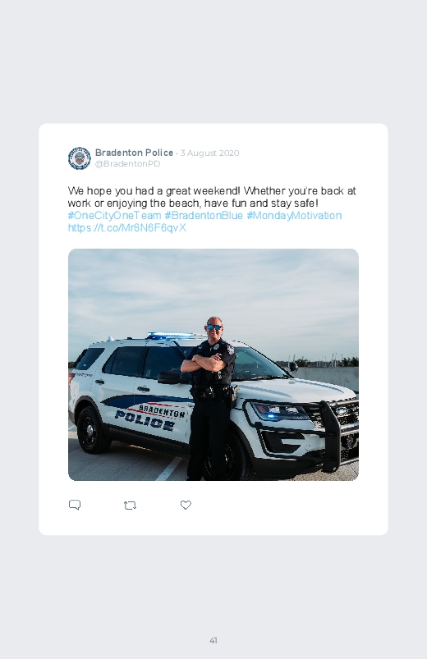The width and height of the screenshot is (427, 659).
Task: Click the page number 41
Action: coord(213,640)
